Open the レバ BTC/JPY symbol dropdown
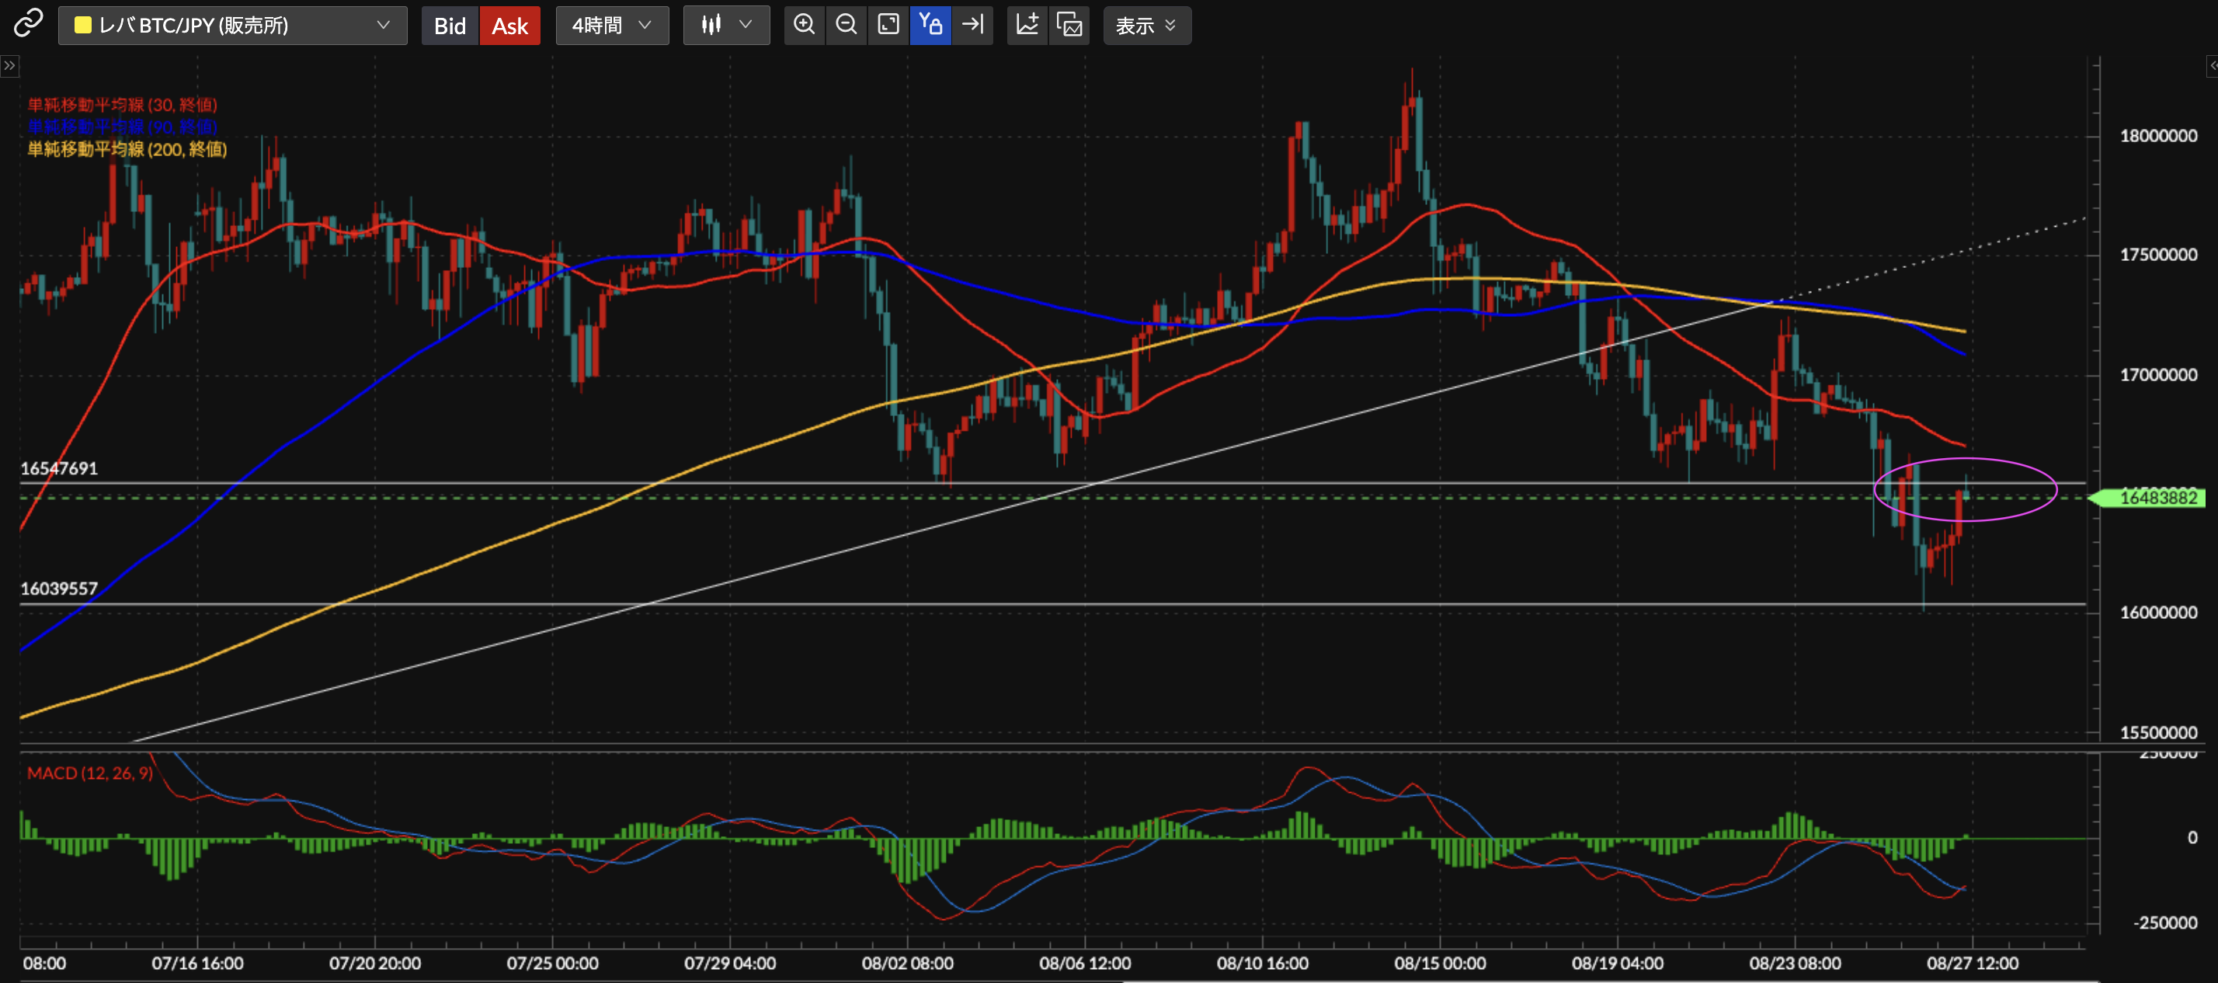This screenshot has width=2218, height=983. coord(232,26)
